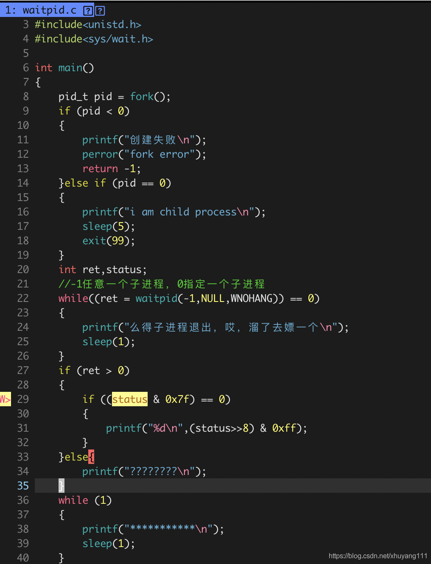431x564 pixels.
Task: Click the int ret,status declaration
Action: (103, 269)
